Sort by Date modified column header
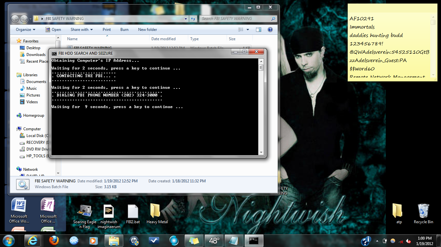The height and width of the screenshot is (247, 441). [x=169, y=39]
